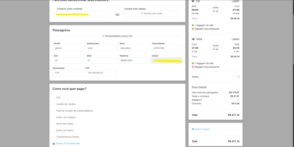The width and height of the screenshot is (294, 147).
Task: Click the Telefone input field
Action: [134, 61]
